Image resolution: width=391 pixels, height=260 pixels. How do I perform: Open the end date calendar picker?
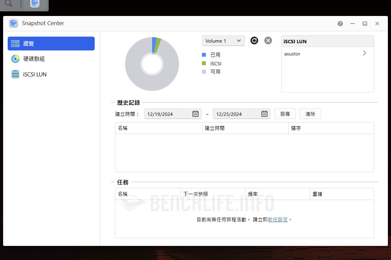[x=264, y=114]
